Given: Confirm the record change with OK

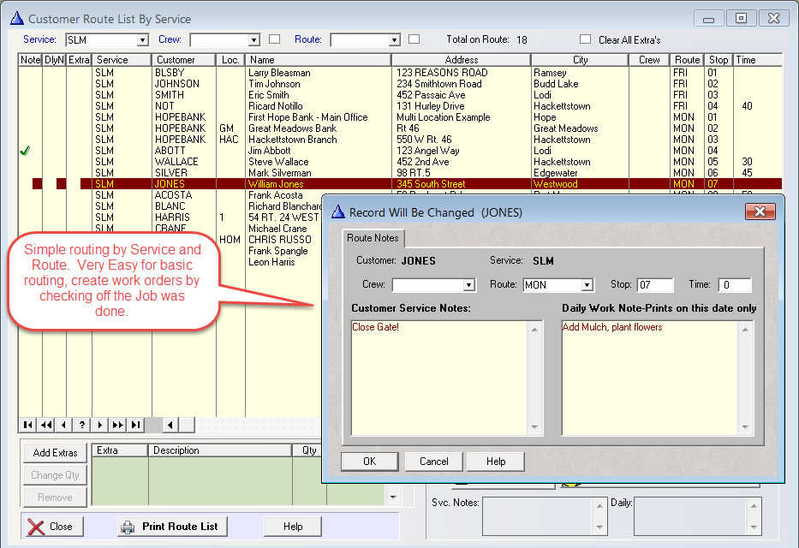Looking at the screenshot, I should [x=370, y=462].
